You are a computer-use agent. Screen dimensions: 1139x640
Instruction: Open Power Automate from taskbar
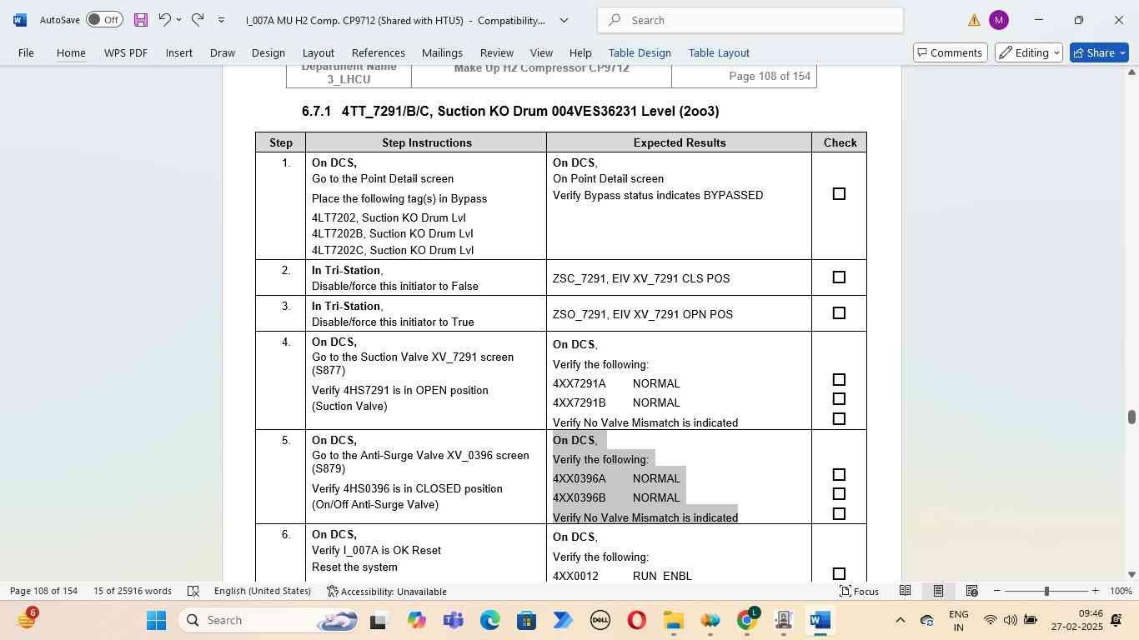click(x=563, y=620)
